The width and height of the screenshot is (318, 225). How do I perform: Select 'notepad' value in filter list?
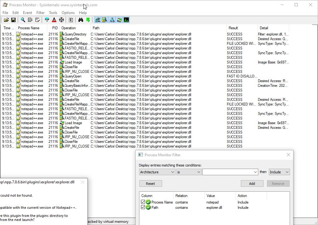[x=212, y=202]
